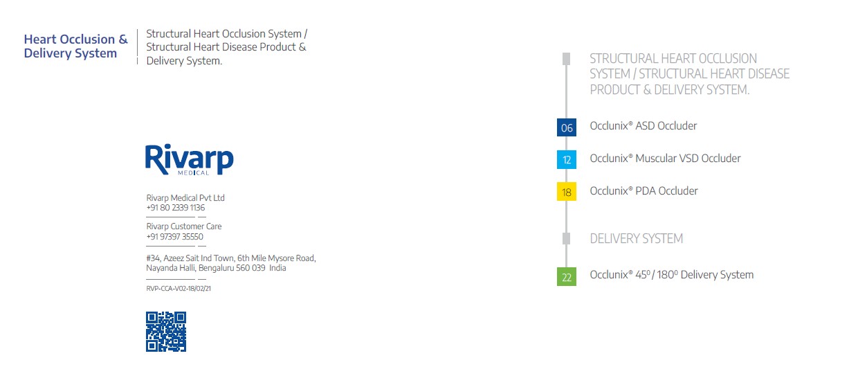Click the DELIVERY SYSTEM section heading
Screen dimensions: 849x385
[x=637, y=239]
